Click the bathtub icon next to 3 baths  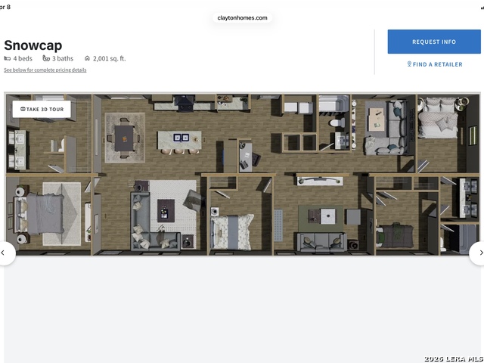(46, 58)
